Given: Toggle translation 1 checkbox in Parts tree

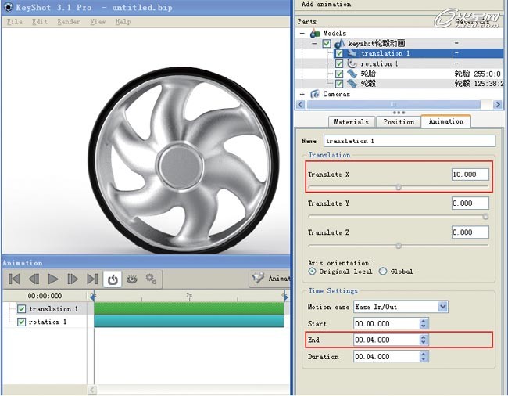Looking at the screenshot, I should coord(339,53).
